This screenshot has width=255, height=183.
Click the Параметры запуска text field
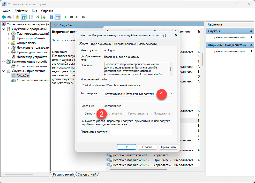(141, 132)
